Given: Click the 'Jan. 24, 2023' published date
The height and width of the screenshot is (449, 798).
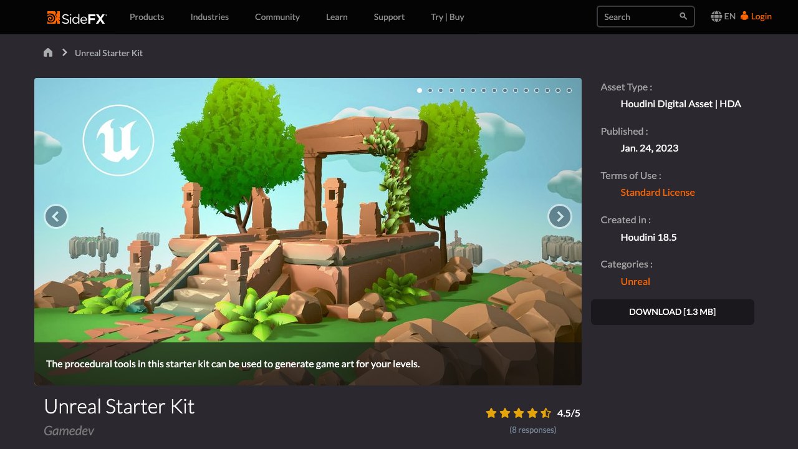Looking at the screenshot, I should click(x=650, y=148).
